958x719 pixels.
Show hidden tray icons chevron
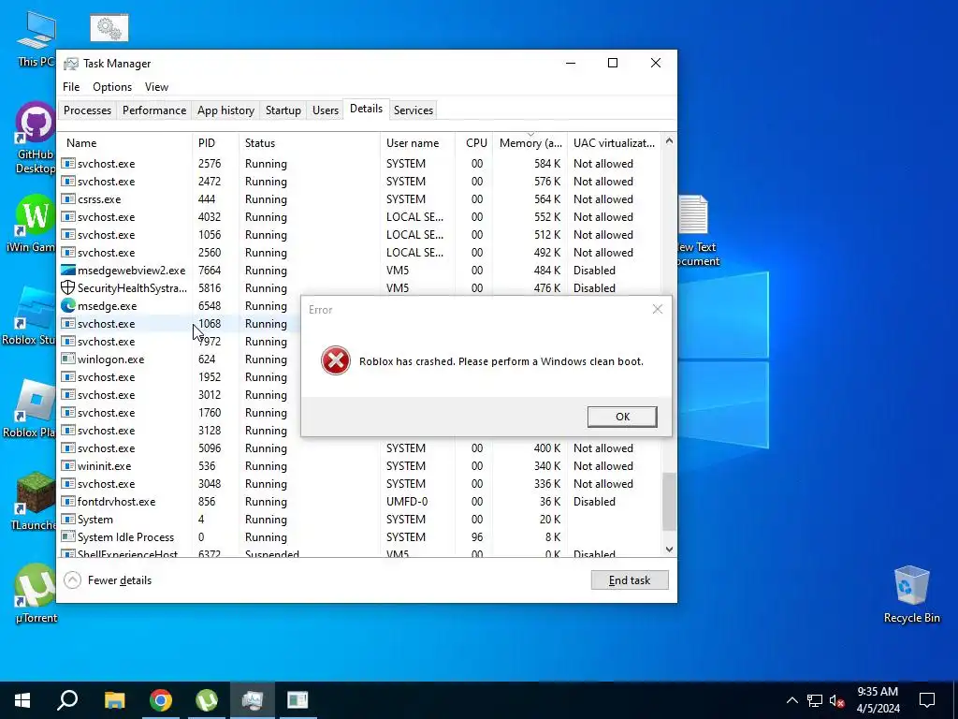[x=791, y=700]
